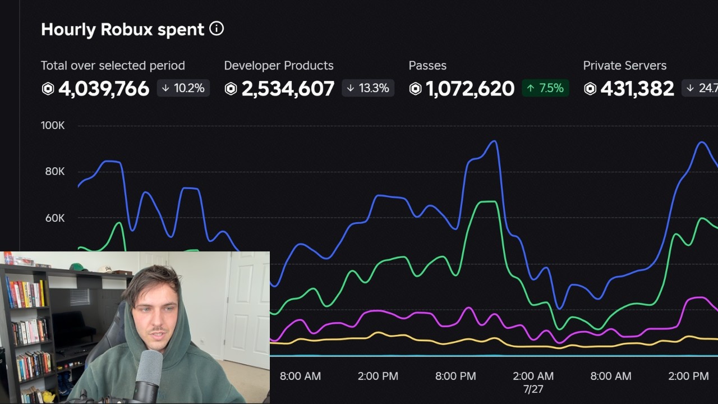Screen dimensions: 718x404
Task: Click the webcam video overlay
Action: click(x=135, y=328)
